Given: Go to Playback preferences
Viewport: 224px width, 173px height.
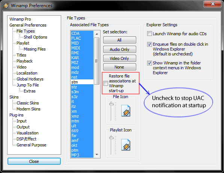Looking at the screenshot, I should coord(24,61).
